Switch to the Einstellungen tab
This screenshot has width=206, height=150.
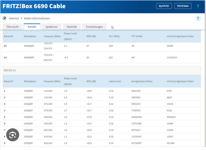click(94, 27)
